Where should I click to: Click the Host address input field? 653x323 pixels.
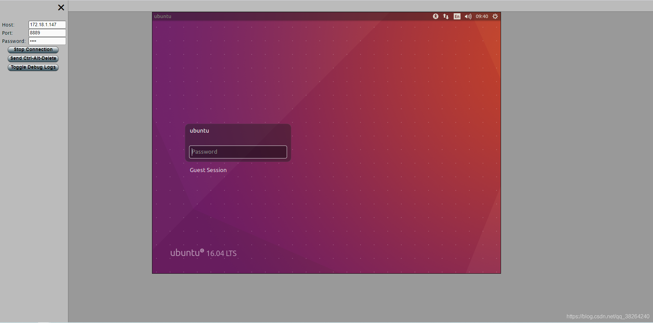point(47,24)
